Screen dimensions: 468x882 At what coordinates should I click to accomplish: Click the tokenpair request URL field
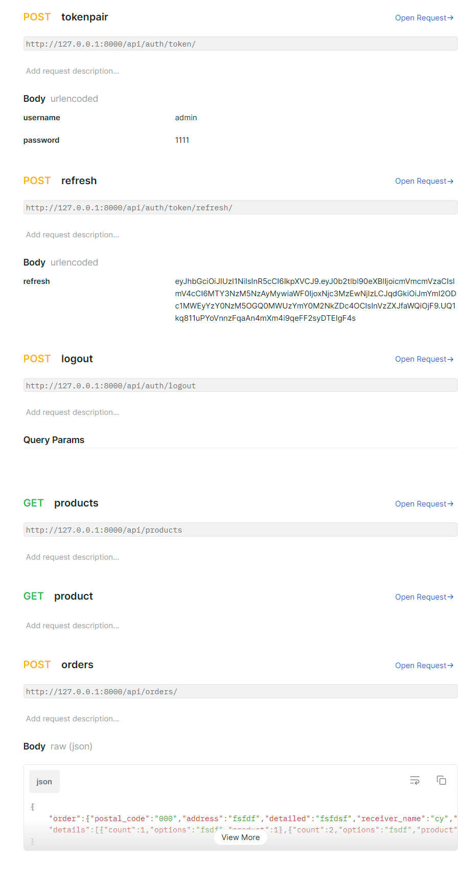click(x=241, y=44)
